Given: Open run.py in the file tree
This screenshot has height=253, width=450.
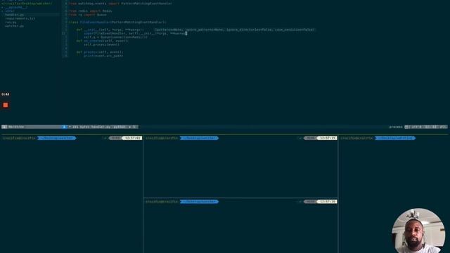Looking at the screenshot, I should [x=11, y=22].
